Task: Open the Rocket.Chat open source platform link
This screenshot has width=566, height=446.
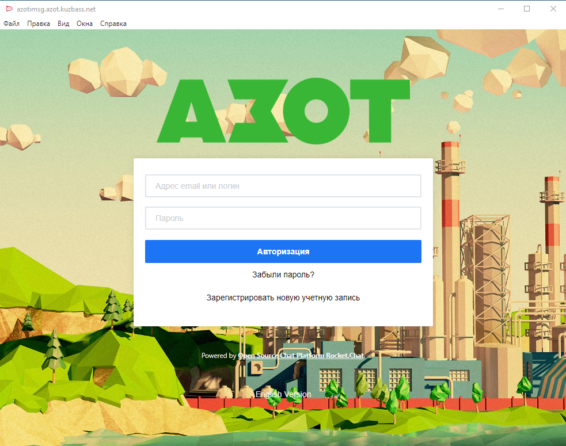Action: [x=301, y=356]
